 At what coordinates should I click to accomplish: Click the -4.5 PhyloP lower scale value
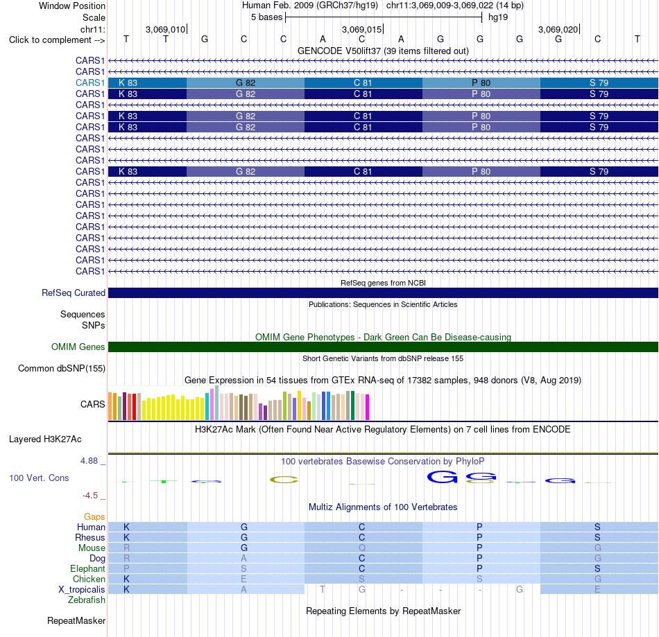tap(90, 496)
